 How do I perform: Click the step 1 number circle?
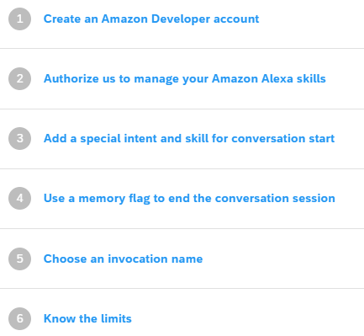(x=19, y=19)
